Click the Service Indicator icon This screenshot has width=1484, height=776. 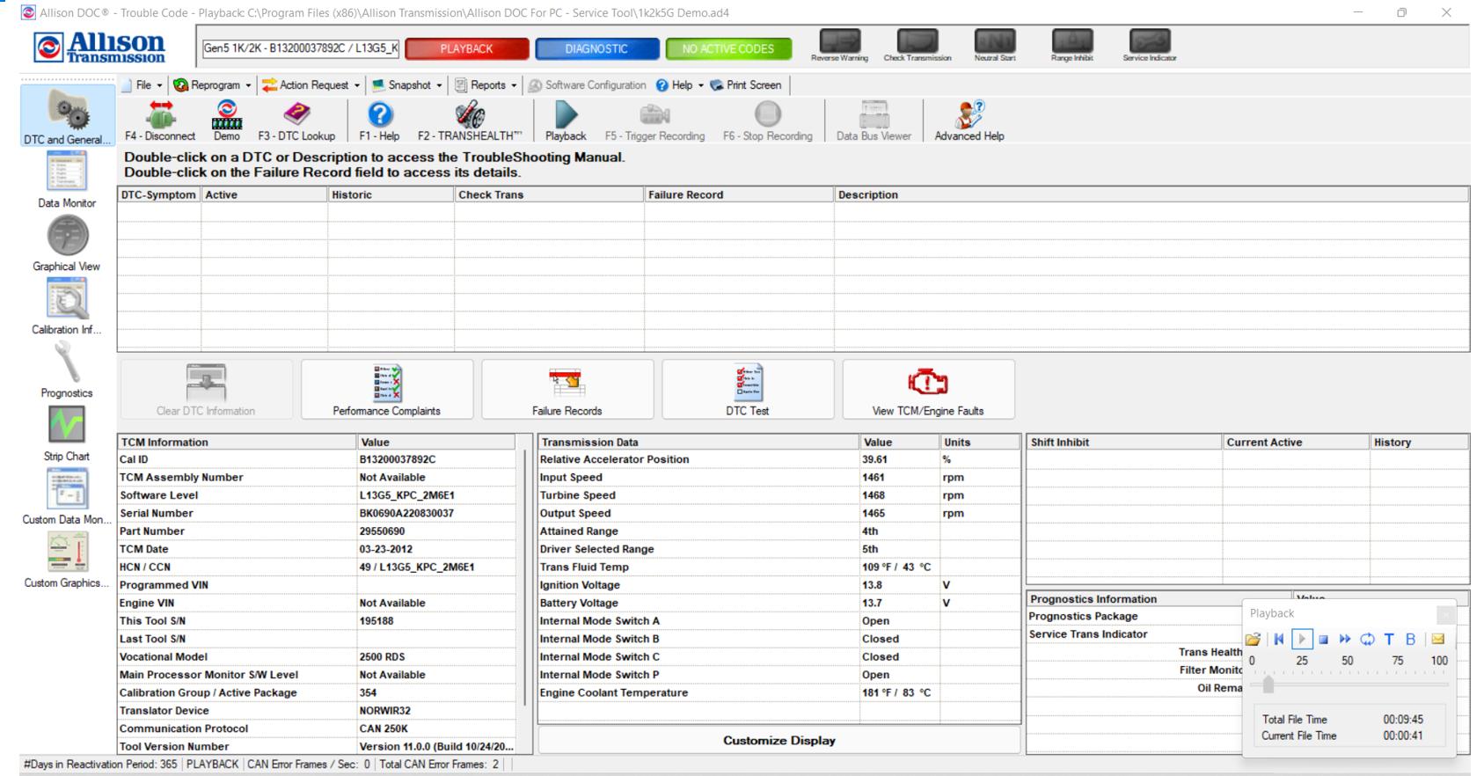[1150, 45]
